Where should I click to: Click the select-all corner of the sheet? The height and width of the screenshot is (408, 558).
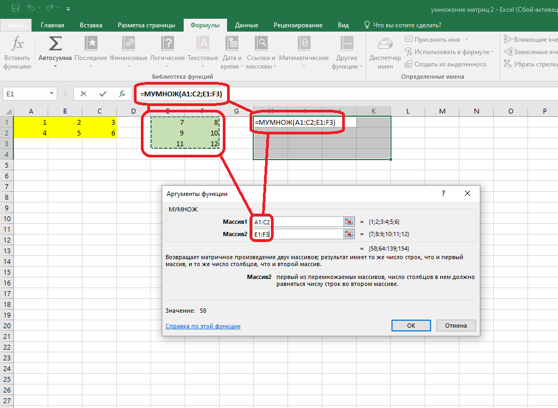point(7,111)
